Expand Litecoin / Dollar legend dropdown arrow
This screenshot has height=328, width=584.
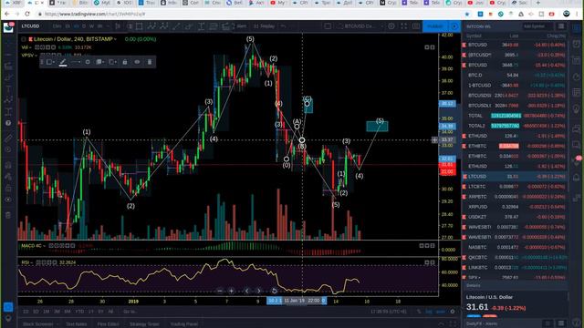click(116, 39)
